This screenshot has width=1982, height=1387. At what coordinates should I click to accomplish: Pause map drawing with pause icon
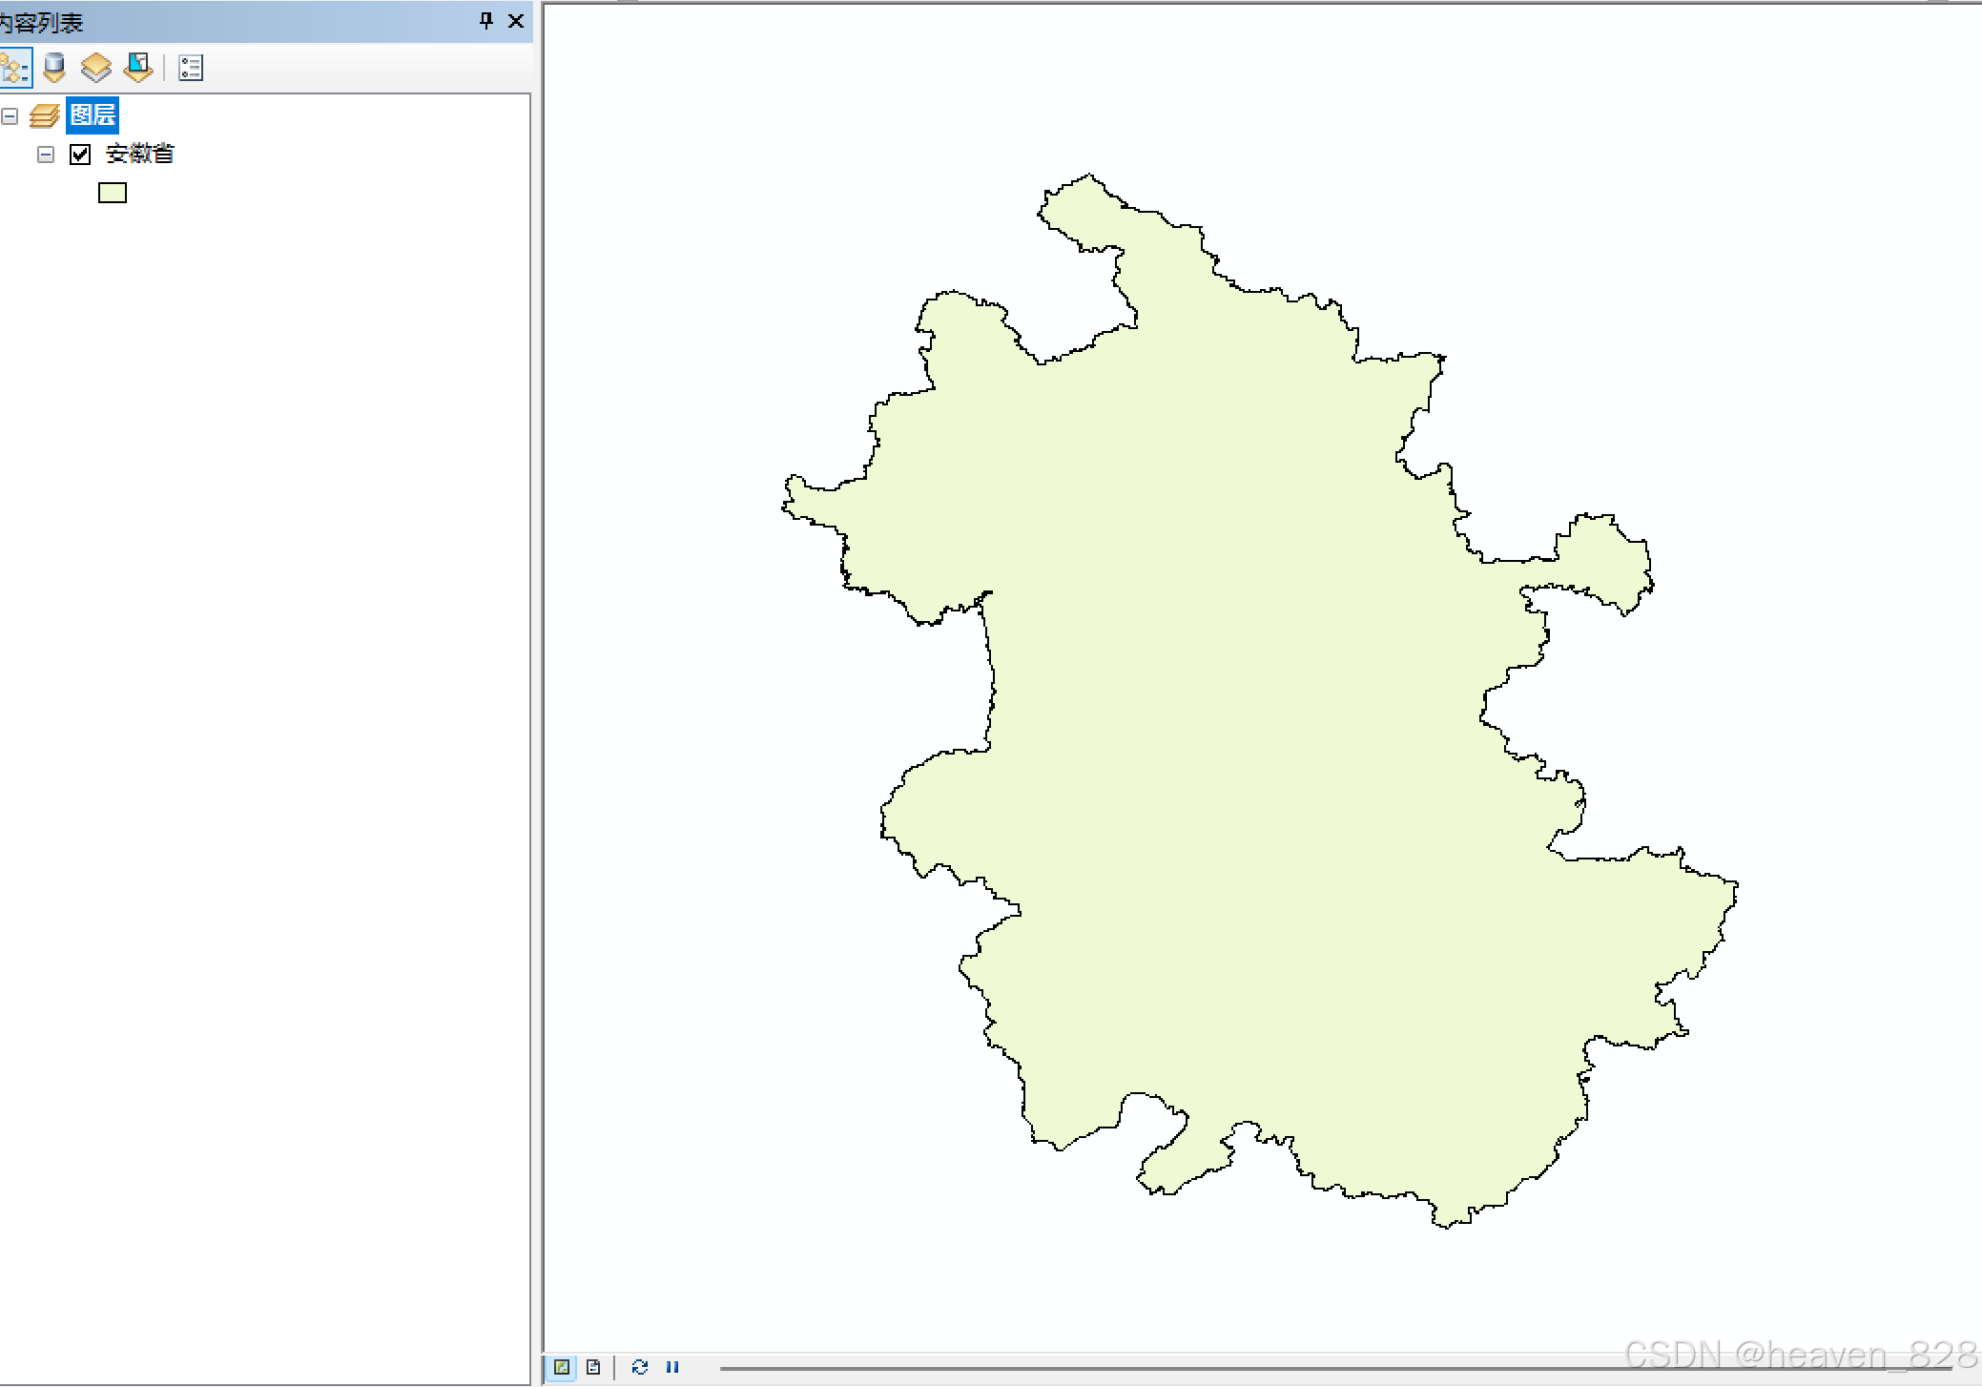point(672,1367)
